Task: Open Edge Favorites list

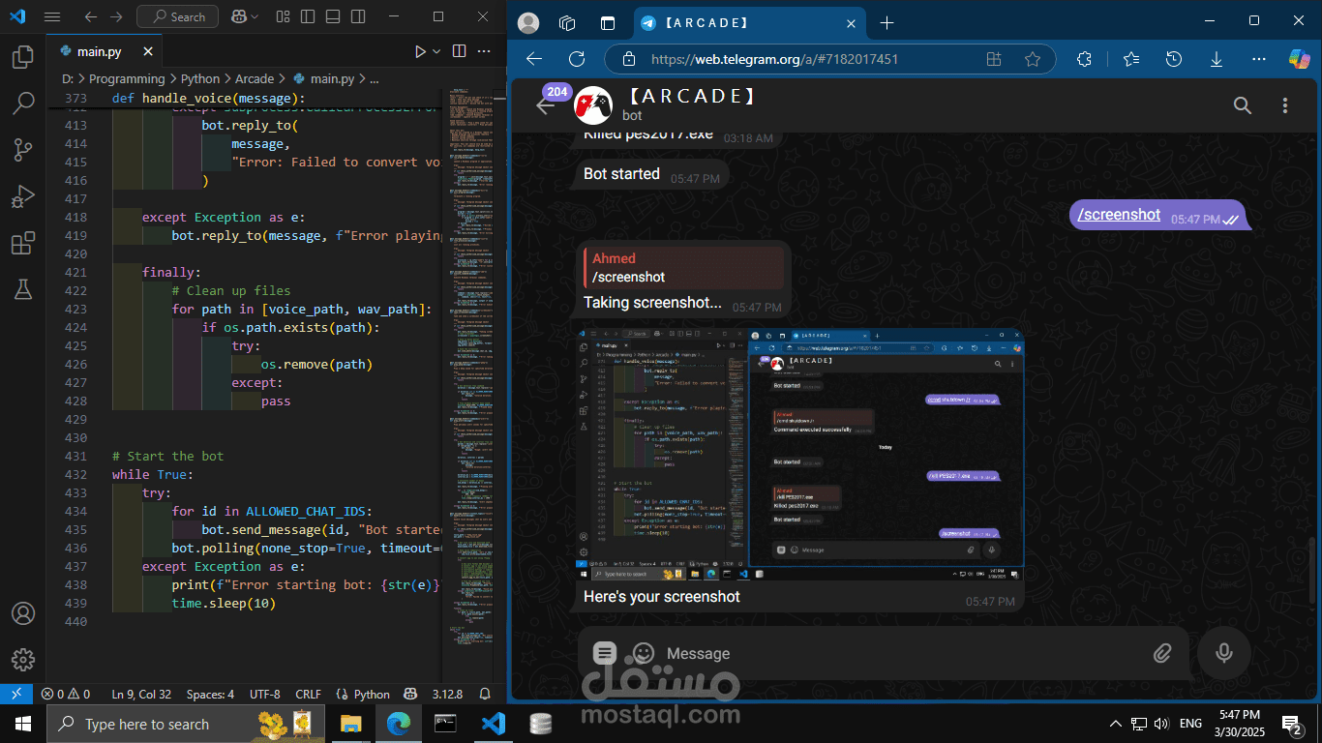Action: point(1131,59)
